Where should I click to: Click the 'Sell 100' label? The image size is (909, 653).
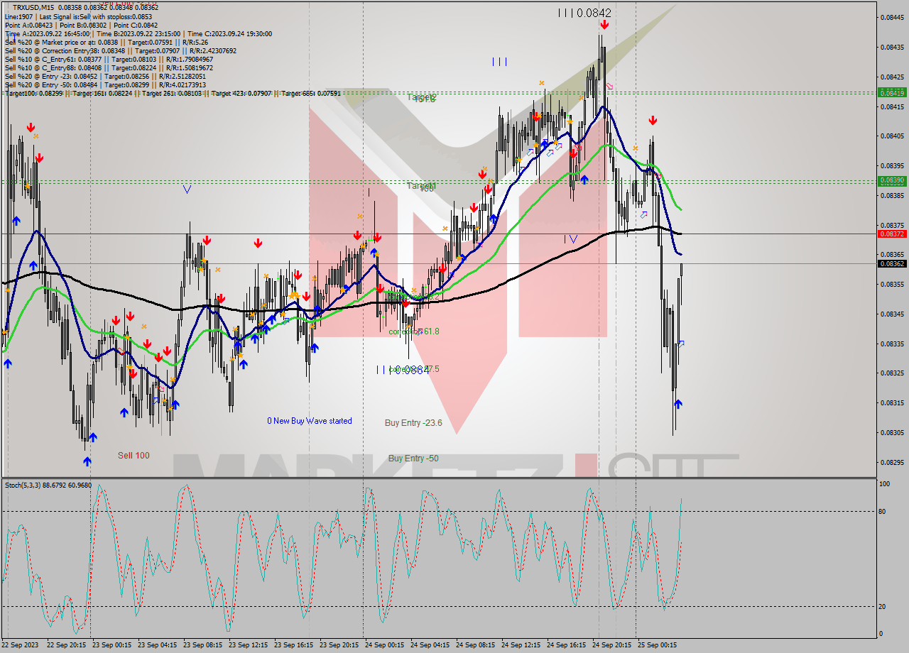[x=134, y=456]
